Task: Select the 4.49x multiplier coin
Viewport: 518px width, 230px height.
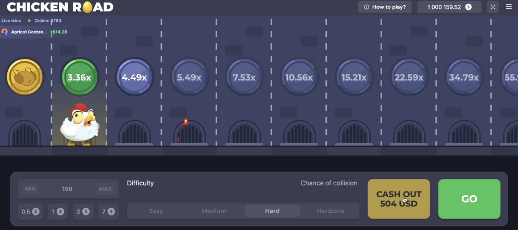Action: [x=134, y=77]
